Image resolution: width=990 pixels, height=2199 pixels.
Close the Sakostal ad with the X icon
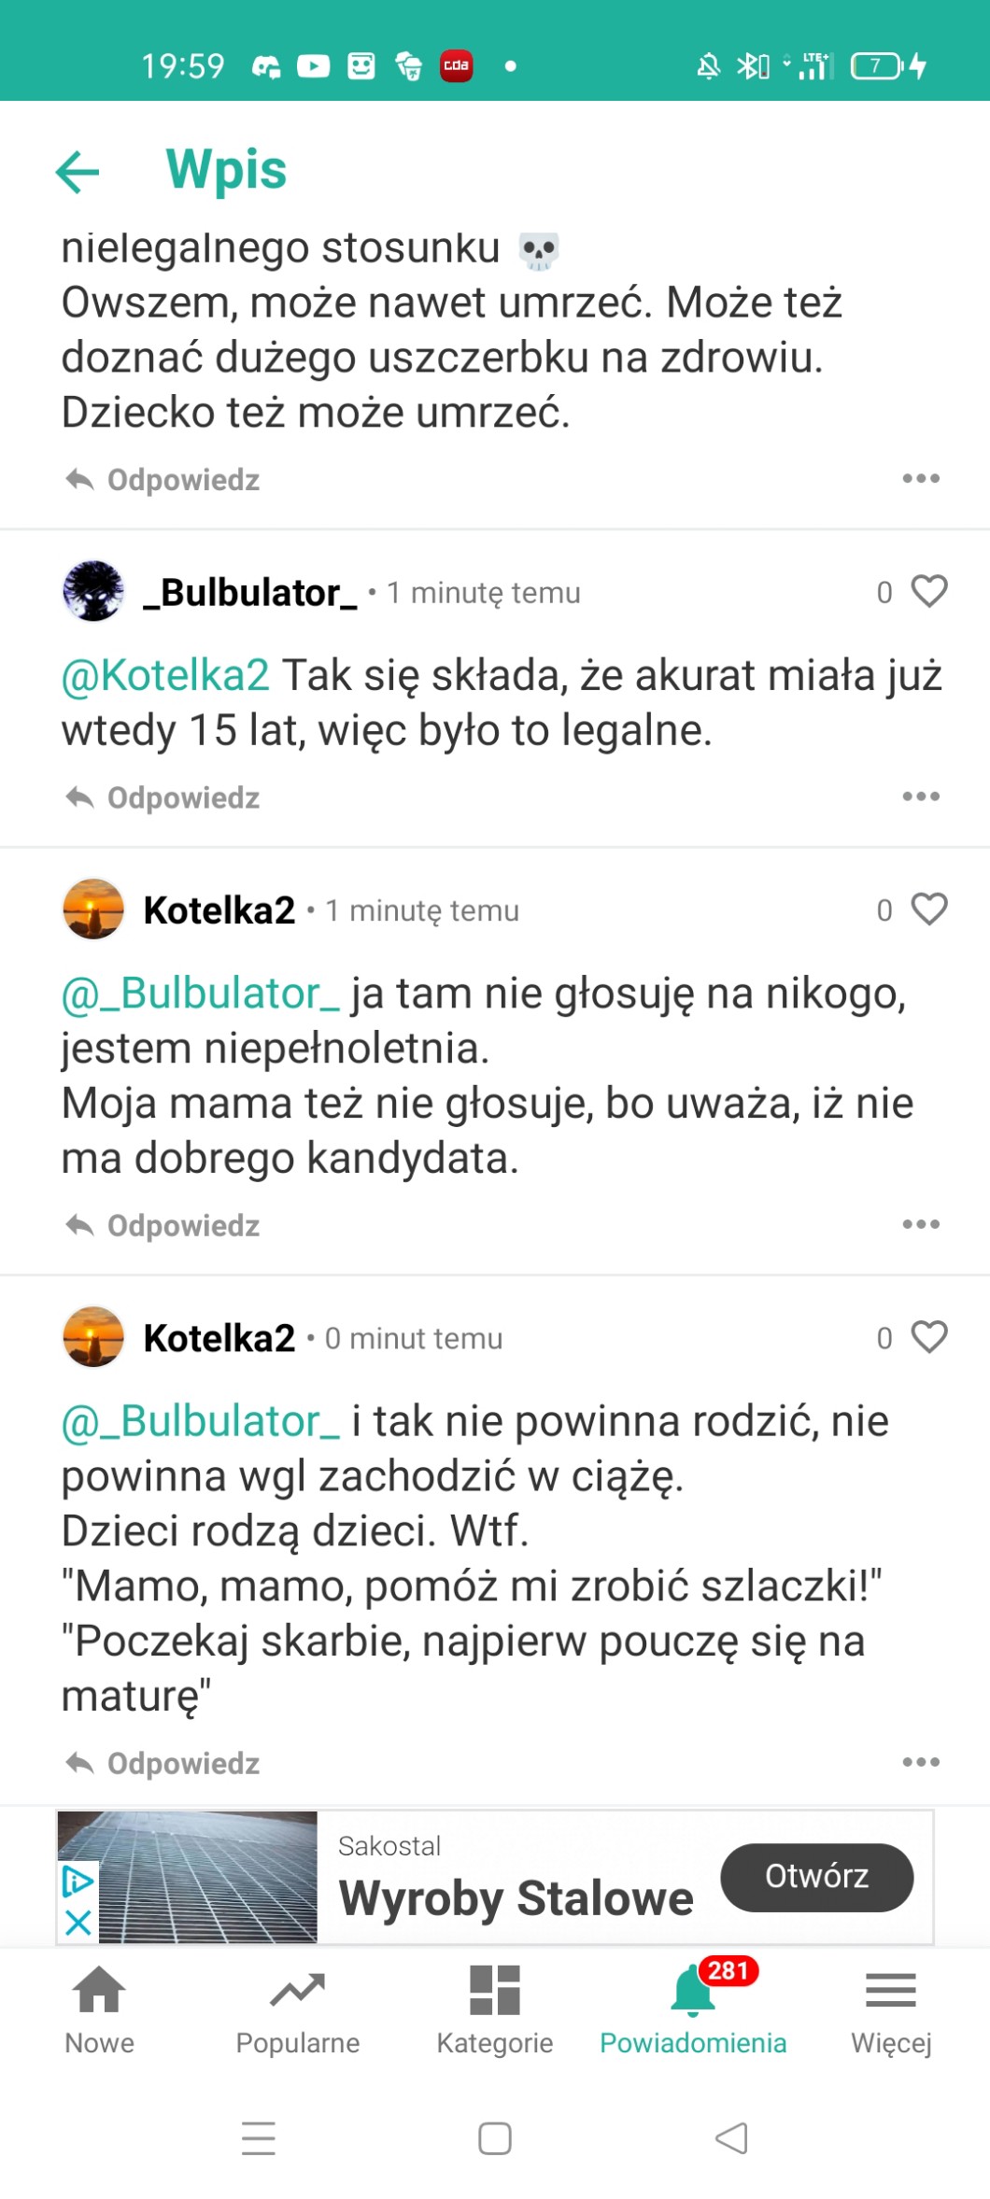pos(78,1923)
